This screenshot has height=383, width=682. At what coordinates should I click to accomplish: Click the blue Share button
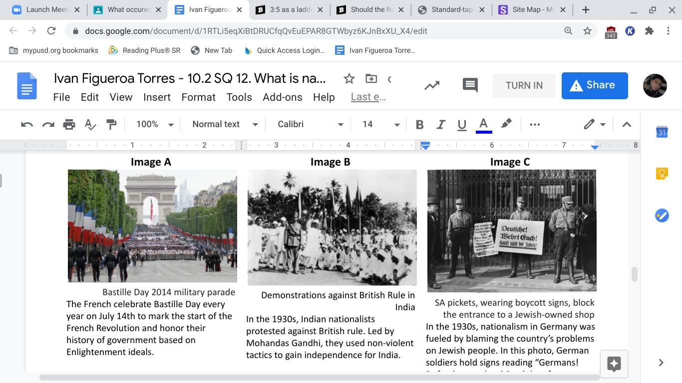594,85
